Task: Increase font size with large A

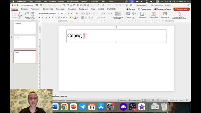Action: pyautogui.click(x=68, y=13)
